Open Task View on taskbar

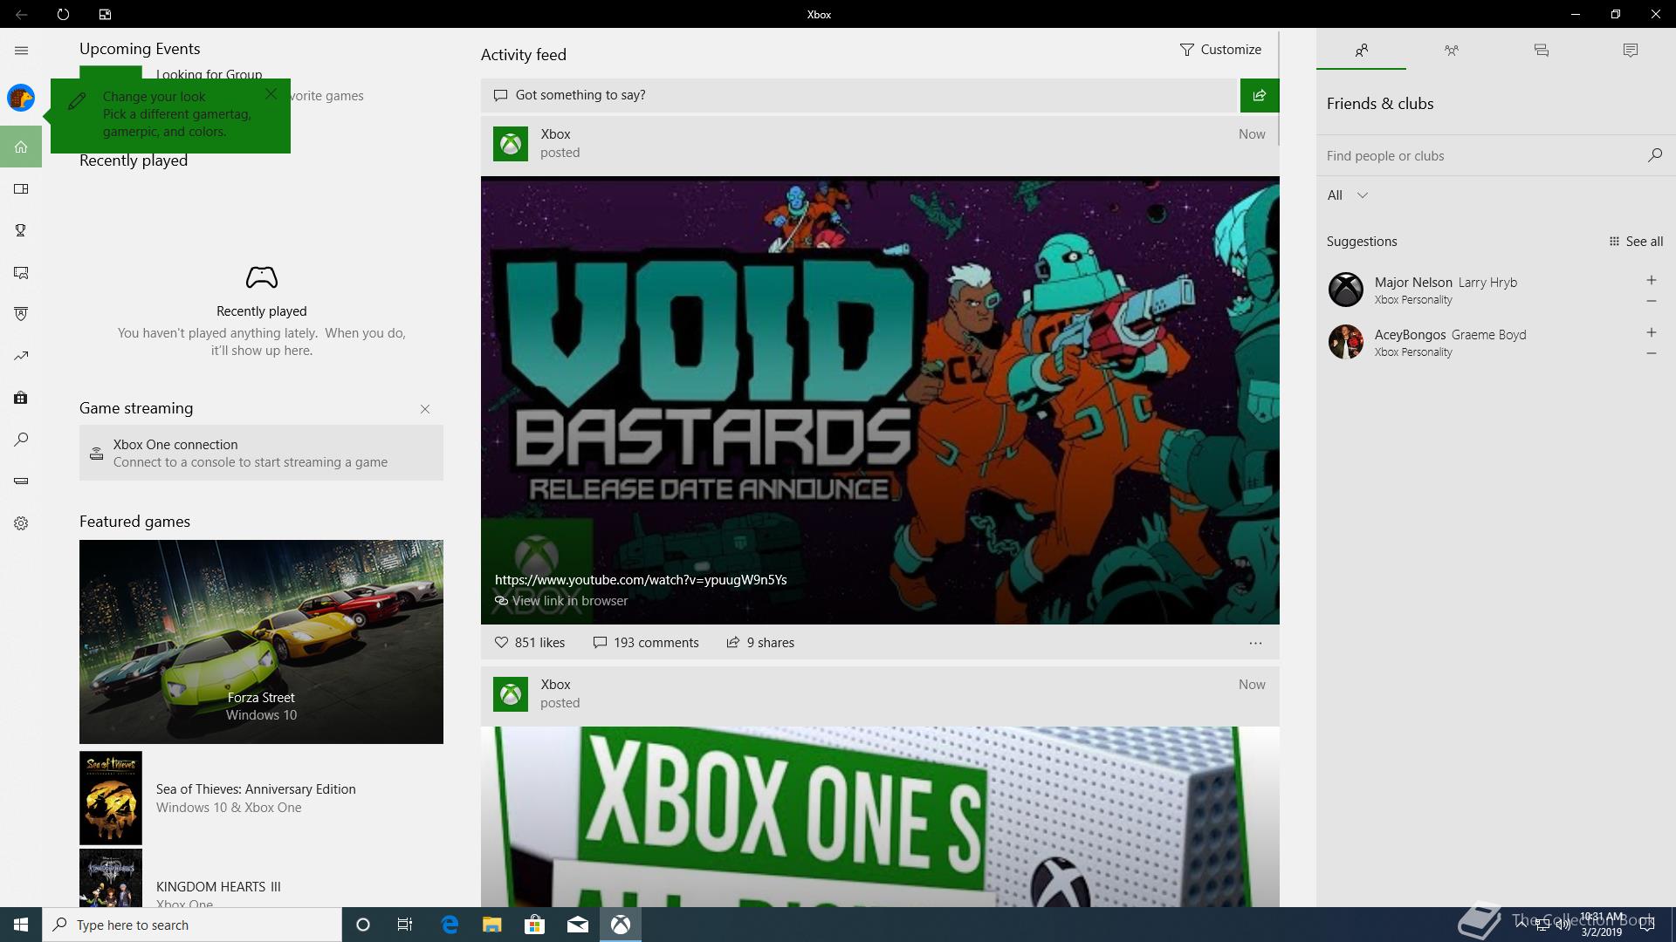(405, 925)
